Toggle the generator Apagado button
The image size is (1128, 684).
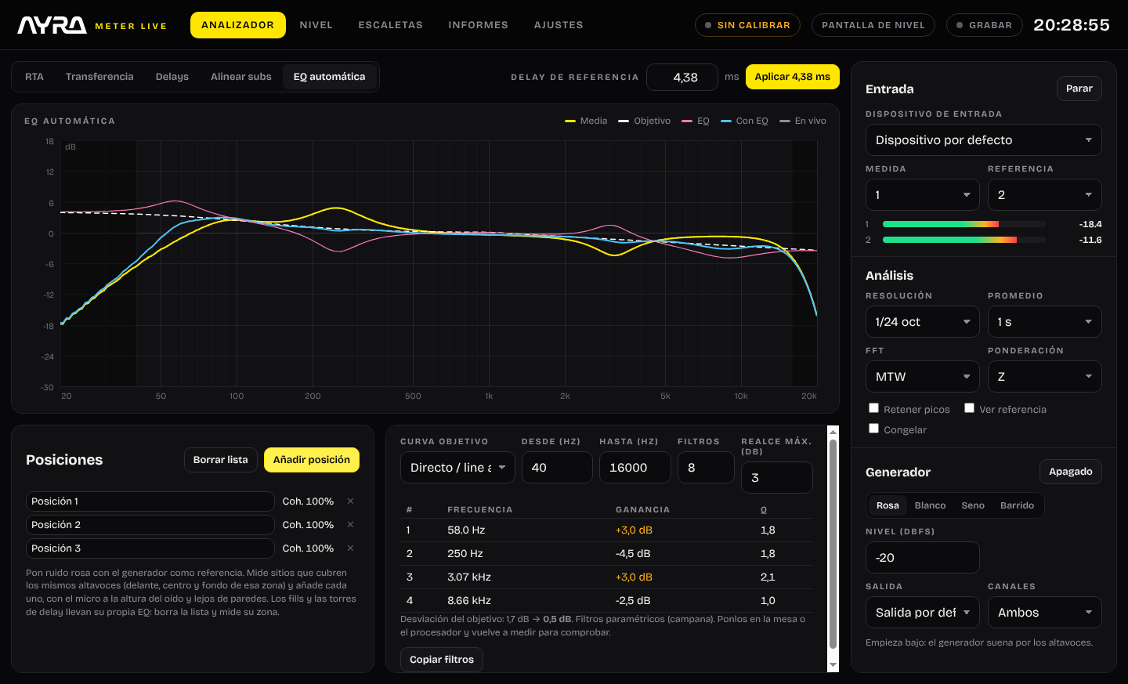point(1070,472)
